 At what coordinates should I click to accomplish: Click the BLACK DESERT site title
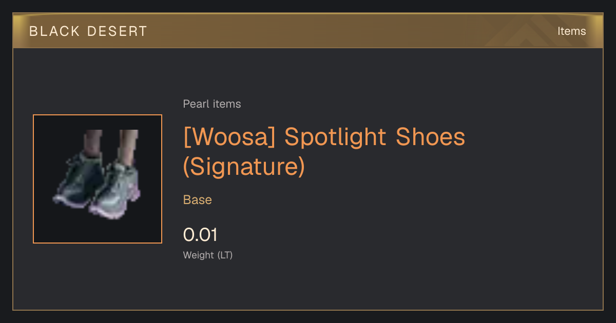[88, 31]
